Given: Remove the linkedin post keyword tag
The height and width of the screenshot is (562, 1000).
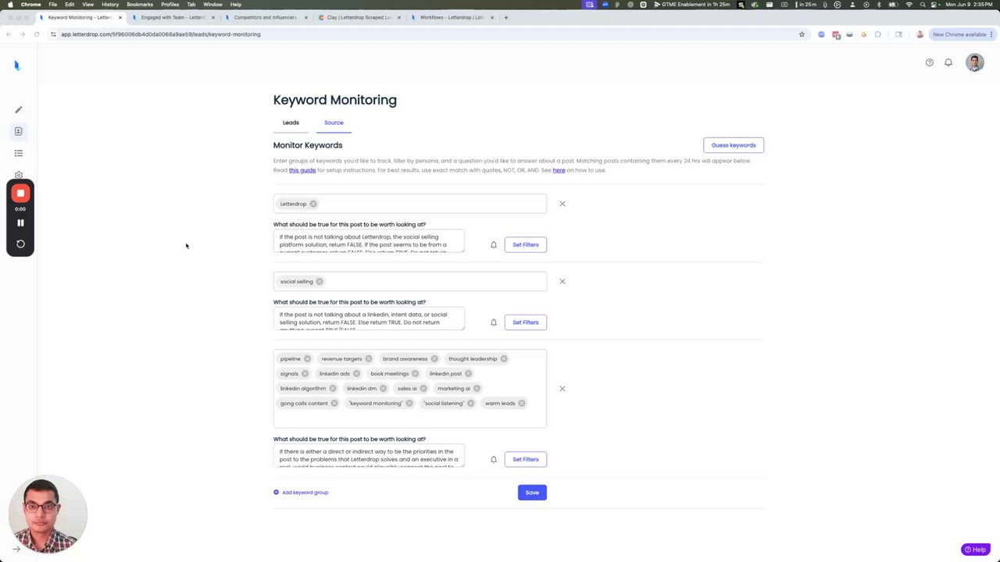Looking at the screenshot, I should 468,374.
